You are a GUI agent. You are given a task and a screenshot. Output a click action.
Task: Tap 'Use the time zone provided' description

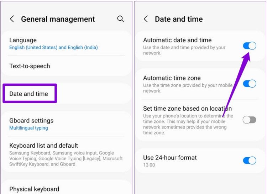(x=188, y=88)
